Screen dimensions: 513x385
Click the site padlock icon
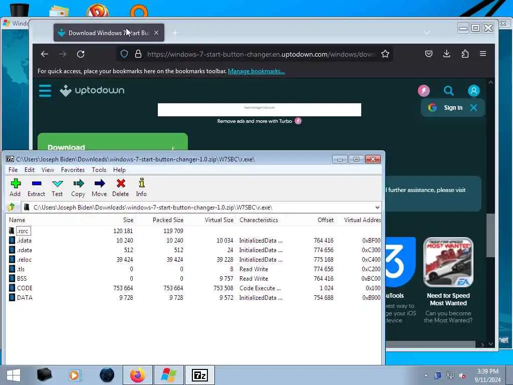click(138, 54)
